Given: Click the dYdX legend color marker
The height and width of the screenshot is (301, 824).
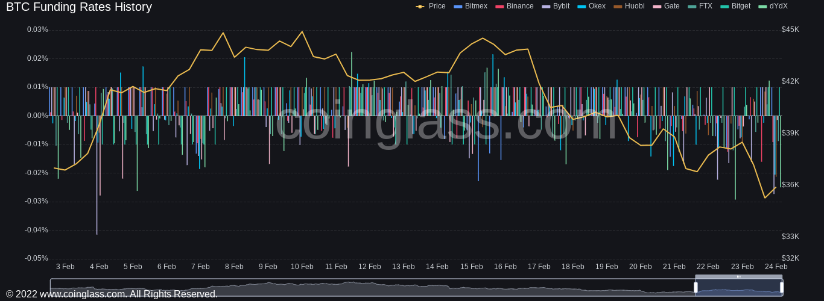Looking at the screenshot, I should tap(762, 7).
